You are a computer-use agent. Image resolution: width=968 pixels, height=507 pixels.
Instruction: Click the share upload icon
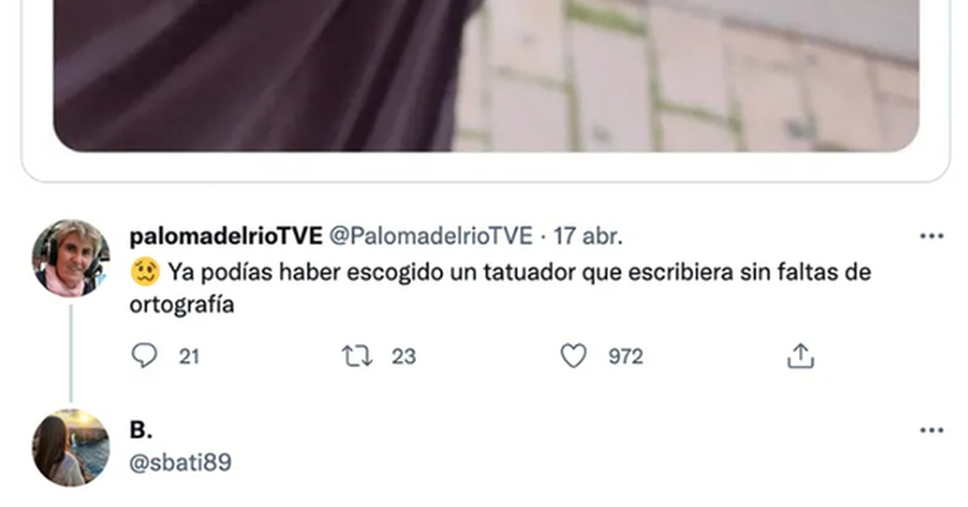pos(800,355)
